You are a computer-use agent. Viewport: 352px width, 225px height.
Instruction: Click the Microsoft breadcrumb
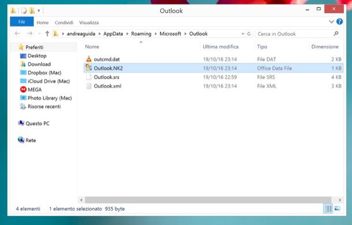coord(170,33)
